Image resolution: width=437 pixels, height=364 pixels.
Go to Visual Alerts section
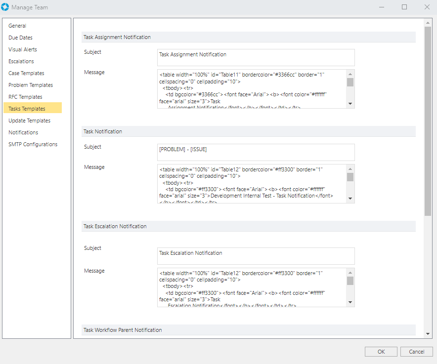23,49
